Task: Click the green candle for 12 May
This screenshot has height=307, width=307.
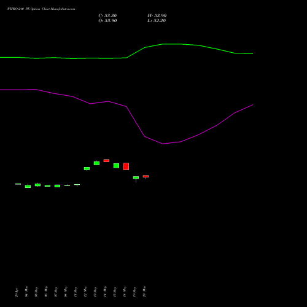Action: coord(87,168)
